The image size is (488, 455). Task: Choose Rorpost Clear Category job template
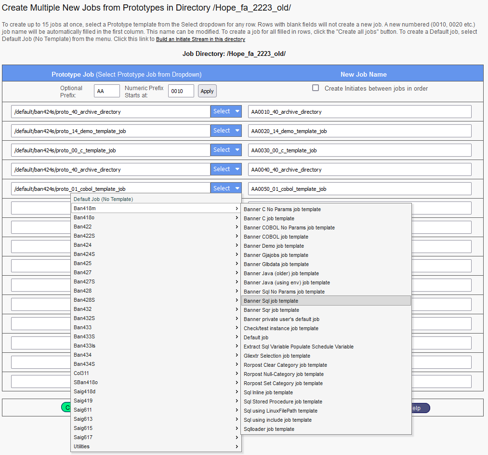(285, 365)
